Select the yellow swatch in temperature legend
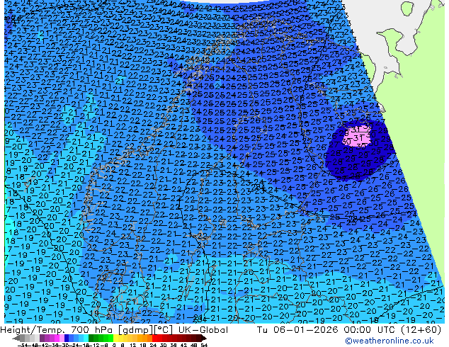The width and height of the screenshot is (449, 347). pos(115,339)
